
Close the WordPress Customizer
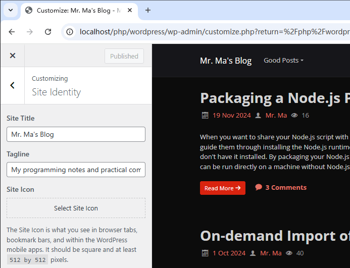[13, 56]
